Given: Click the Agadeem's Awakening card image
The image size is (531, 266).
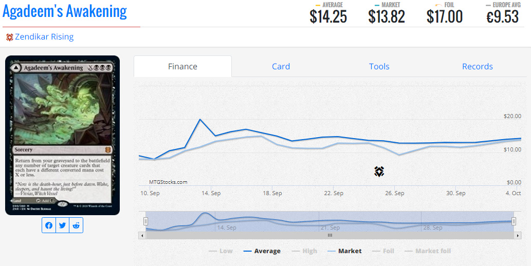Looking at the screenshot, I should click(62, 135).
